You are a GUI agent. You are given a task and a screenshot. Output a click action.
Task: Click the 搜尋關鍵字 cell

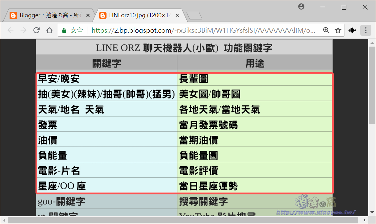click(x=255, y=201)
